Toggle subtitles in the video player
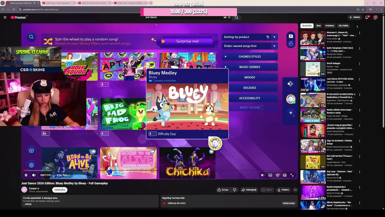This screenshot has height=217, width=385. click(x=270, y=175)
